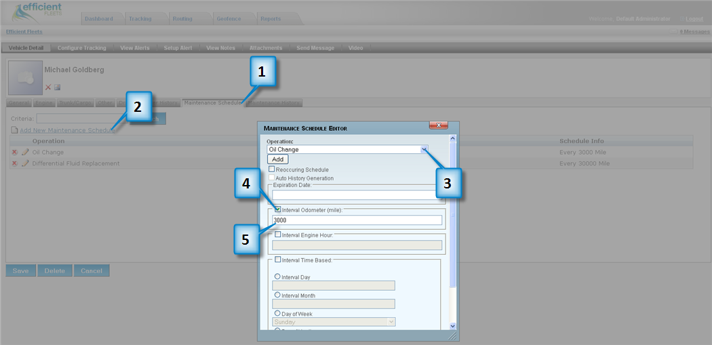
Task: Open Attachments
Action: coord(266,47)
